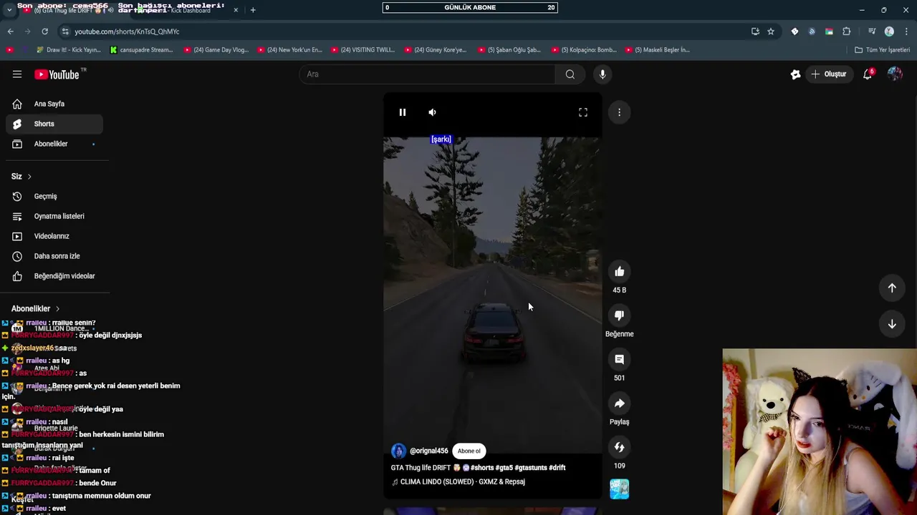Click the Şarkı caption label

(441, 139)
